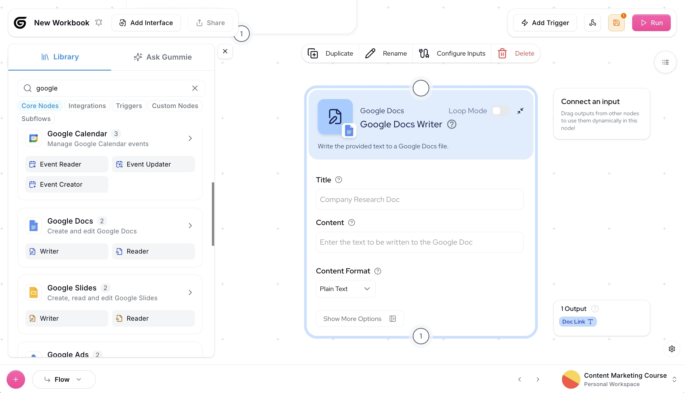Click the Google Docs app icon in library
The height and width of the screenshot is (393, 684).
click(x=34, y=226)
